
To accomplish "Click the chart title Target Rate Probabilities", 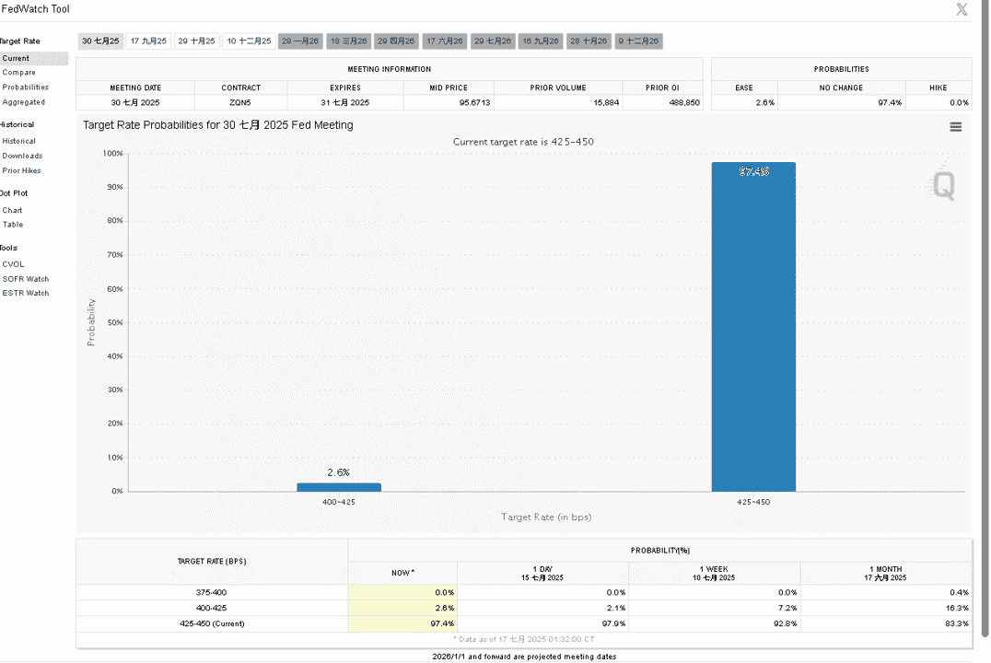I will click(x=218, y=125).
